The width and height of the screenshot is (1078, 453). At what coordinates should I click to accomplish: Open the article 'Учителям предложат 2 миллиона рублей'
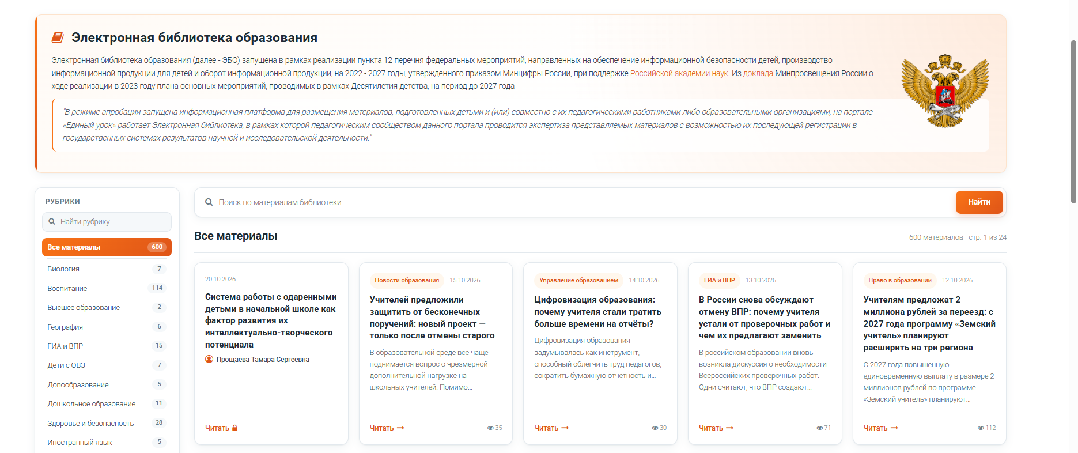pos(929,323)
